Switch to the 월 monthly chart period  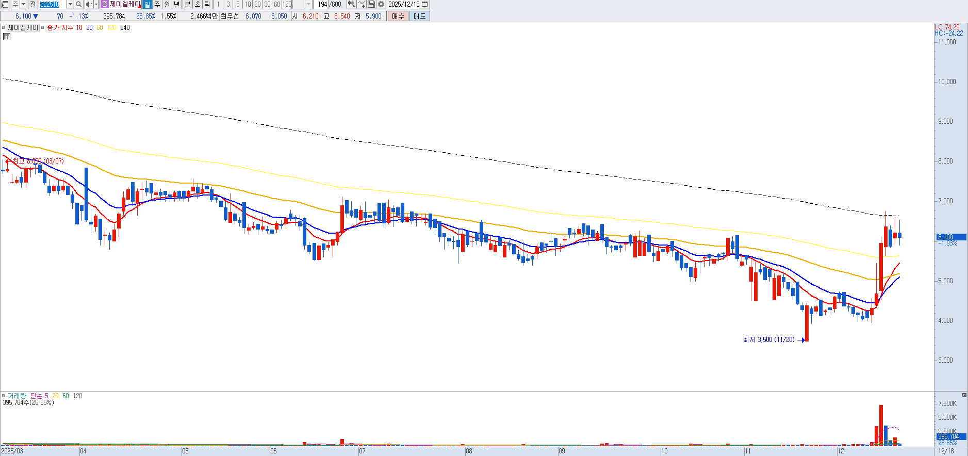(167, 5)
